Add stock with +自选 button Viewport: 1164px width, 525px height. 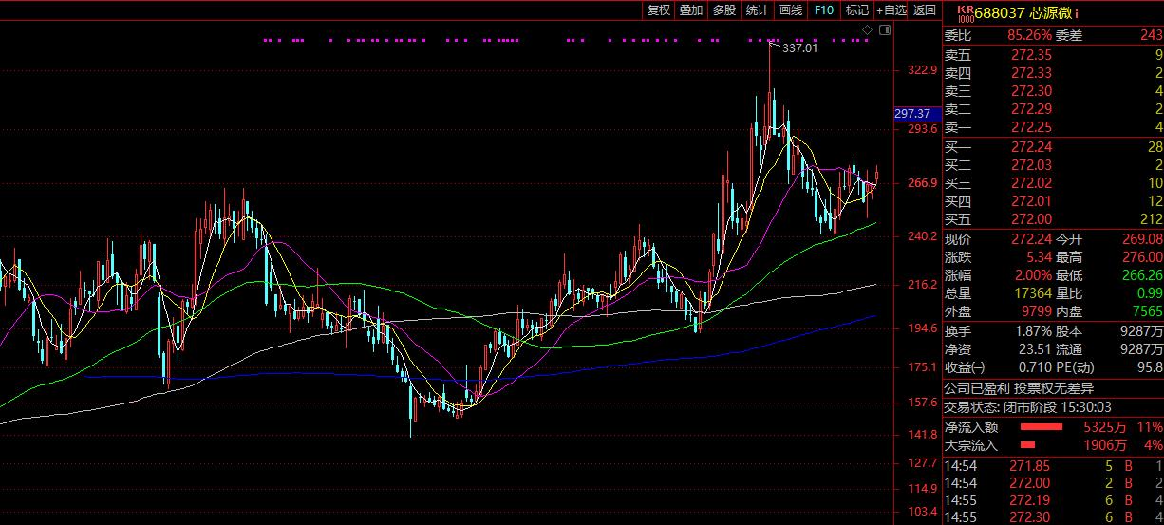point(892,9)
